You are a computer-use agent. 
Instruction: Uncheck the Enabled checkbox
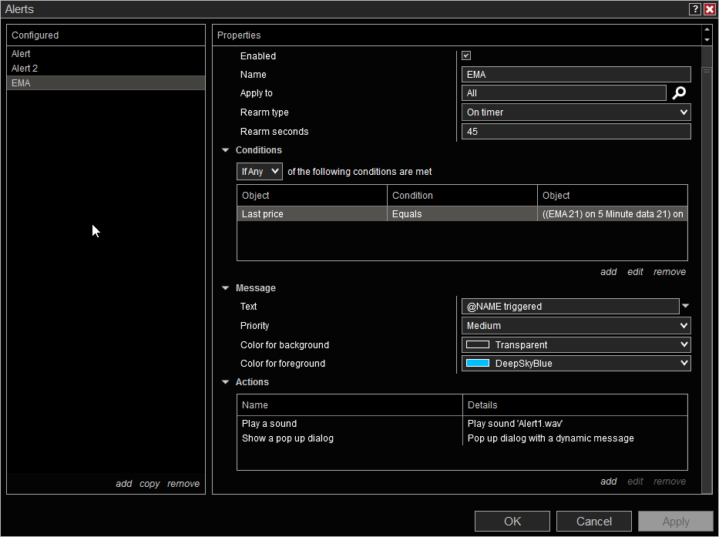[466, 56]
